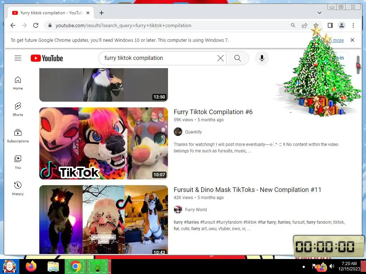Play the 10:43 Fursuit Dino Mask thumbnail
The height and width of the screenshot is (274, 366).
(x=104, y=219)
